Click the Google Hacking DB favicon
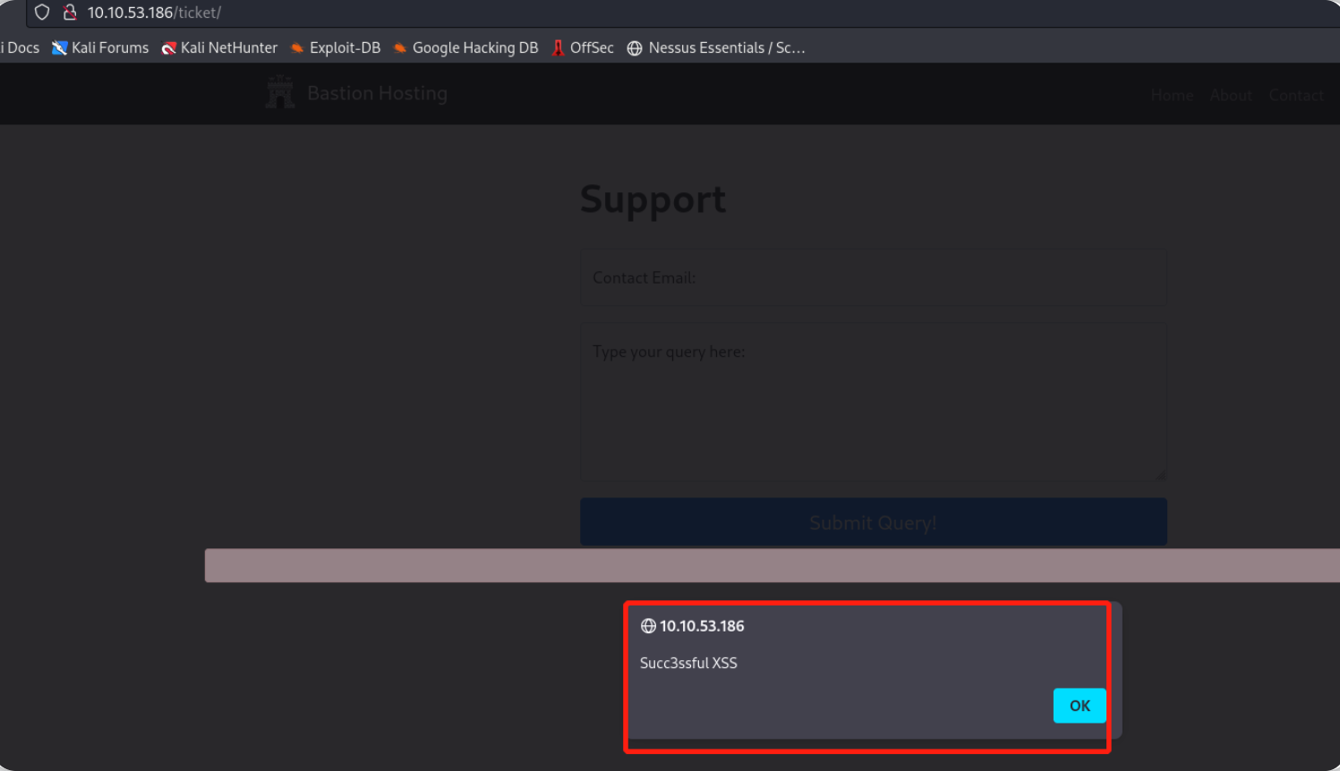The height and width of the screenshot is (771, 1340). (x=400, y=48)
